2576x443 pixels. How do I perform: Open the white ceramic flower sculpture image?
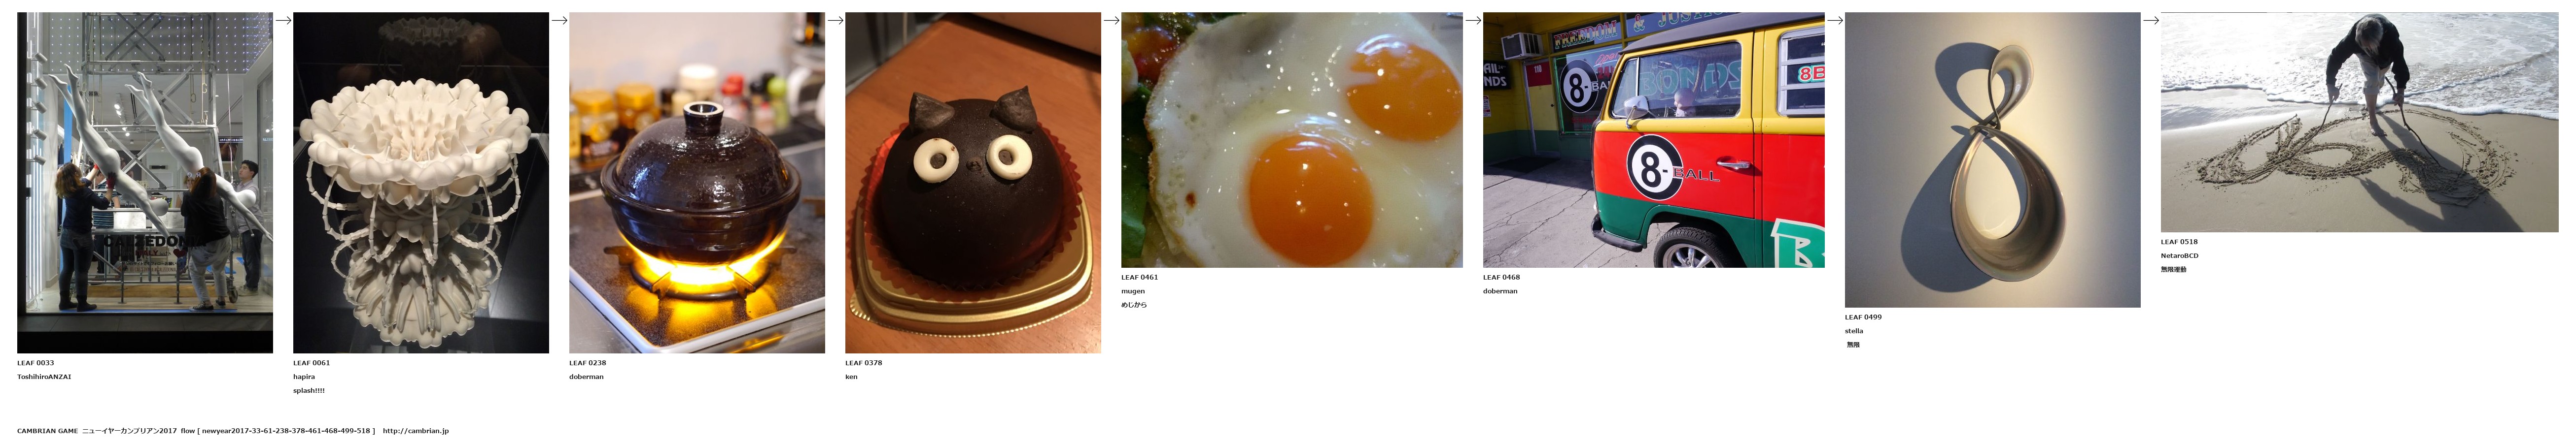[x=421, y=183]
